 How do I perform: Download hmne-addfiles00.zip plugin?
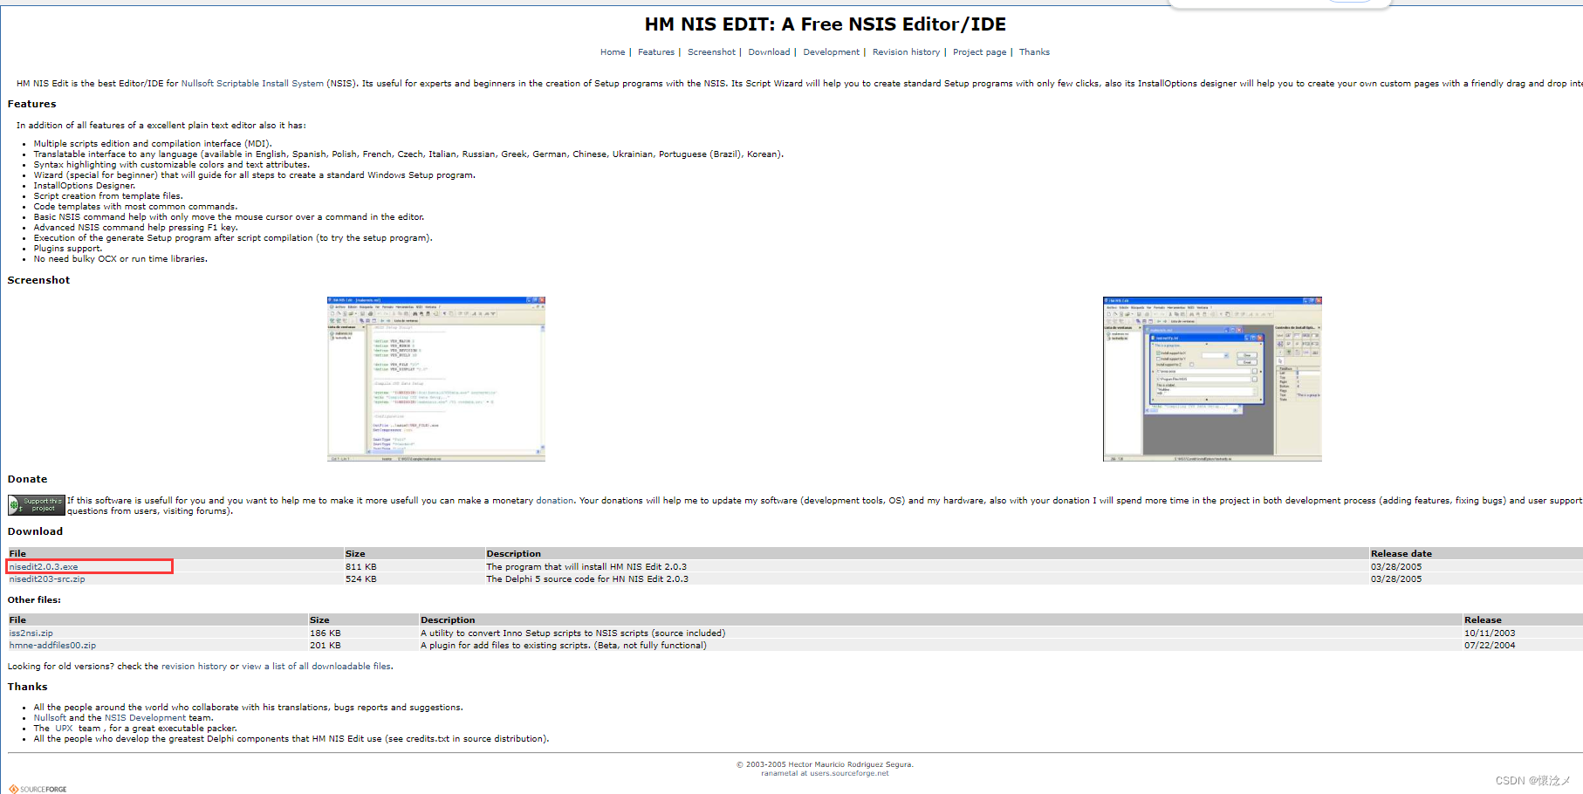click(x=52, y=646)
